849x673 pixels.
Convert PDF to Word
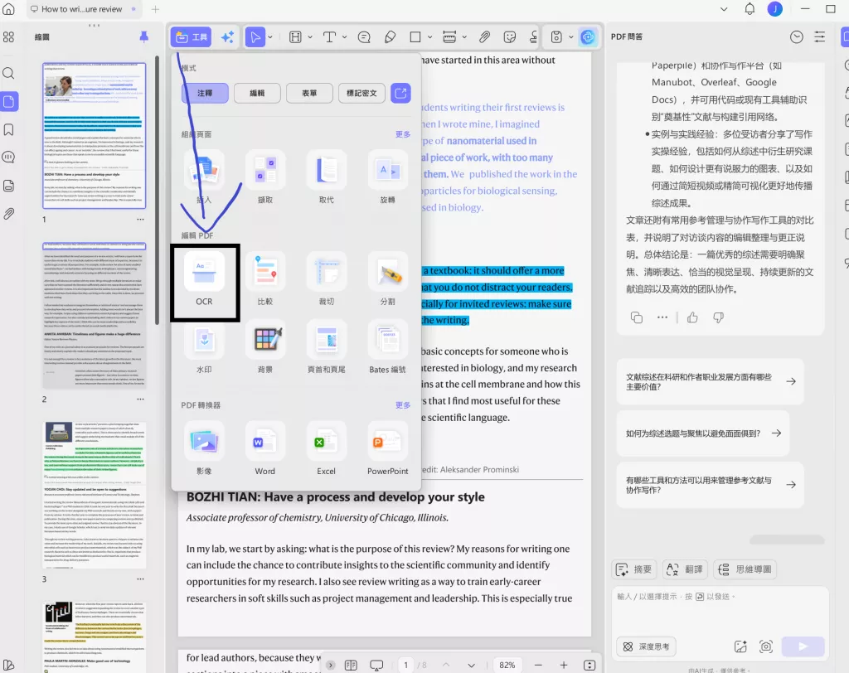[265, 449]
